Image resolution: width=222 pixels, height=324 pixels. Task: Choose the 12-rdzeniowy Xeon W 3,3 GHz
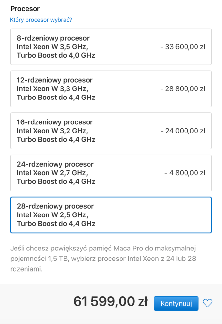[111, 89]
